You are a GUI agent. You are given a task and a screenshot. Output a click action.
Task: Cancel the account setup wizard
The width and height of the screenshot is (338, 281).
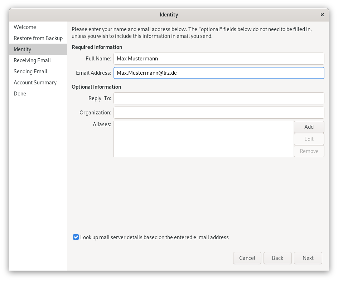(247, 258)
